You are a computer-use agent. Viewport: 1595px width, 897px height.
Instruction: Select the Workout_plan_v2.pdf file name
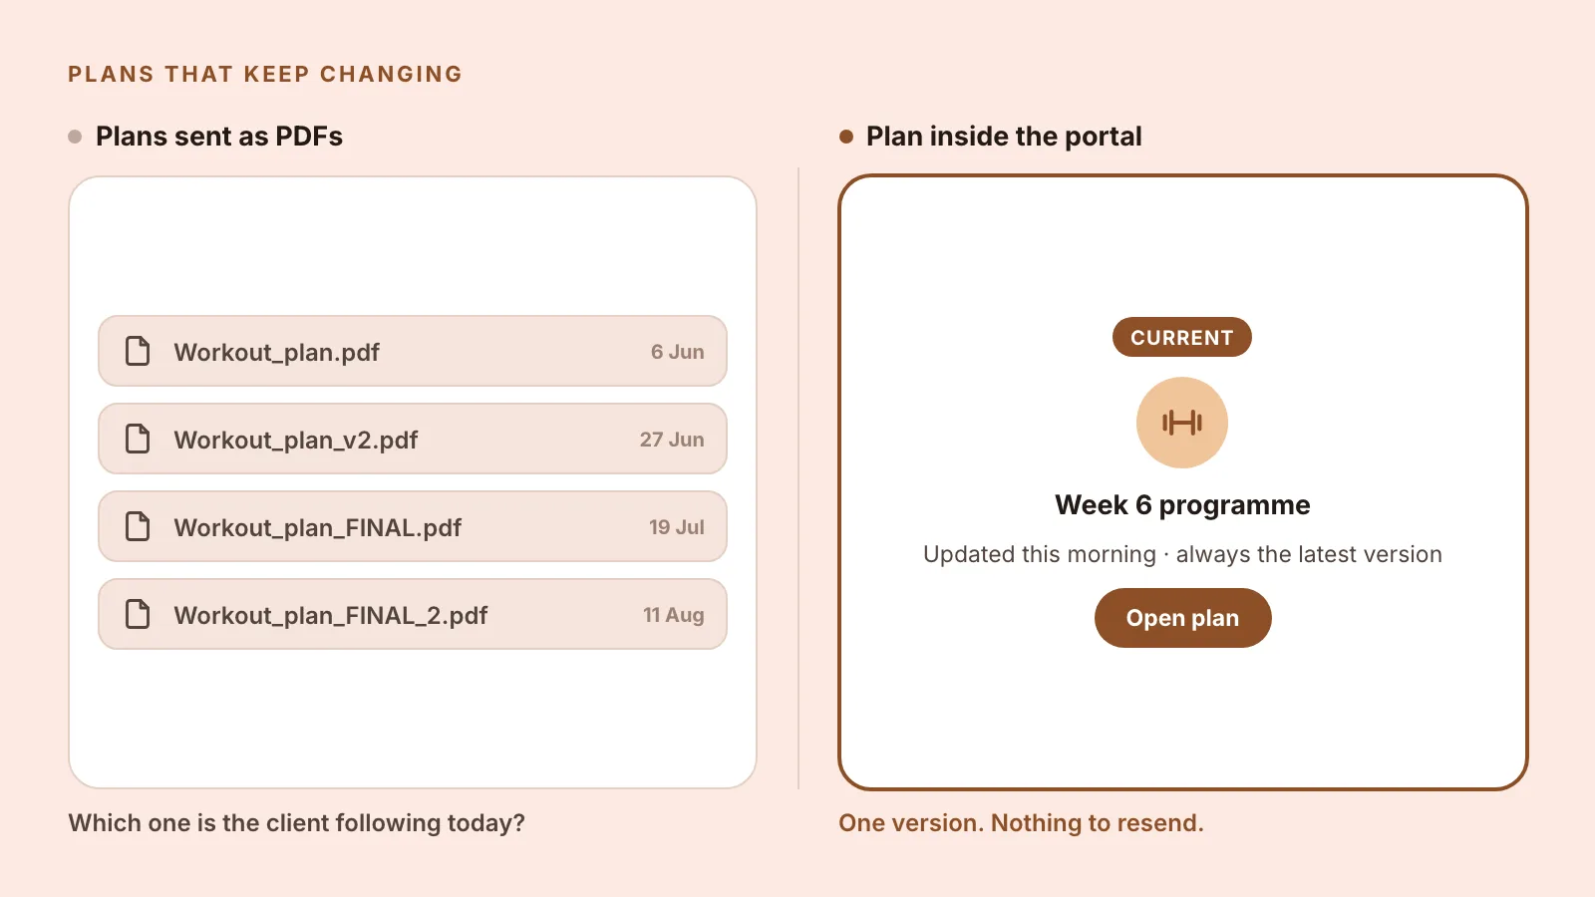296,440
